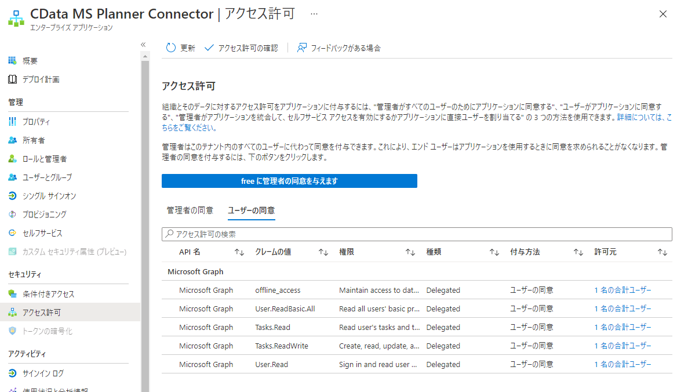Close the blade with the X button
The image size is (677, 392).
(663, 14)
